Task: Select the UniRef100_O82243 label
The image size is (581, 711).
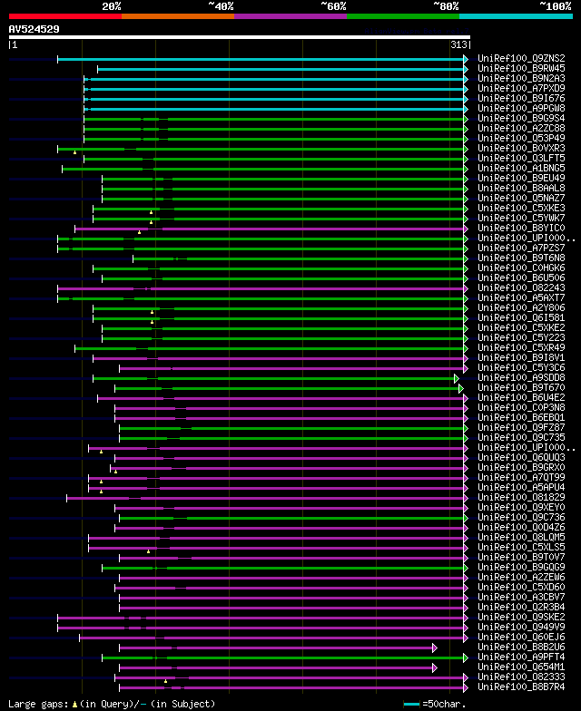Action: [521, 288]
